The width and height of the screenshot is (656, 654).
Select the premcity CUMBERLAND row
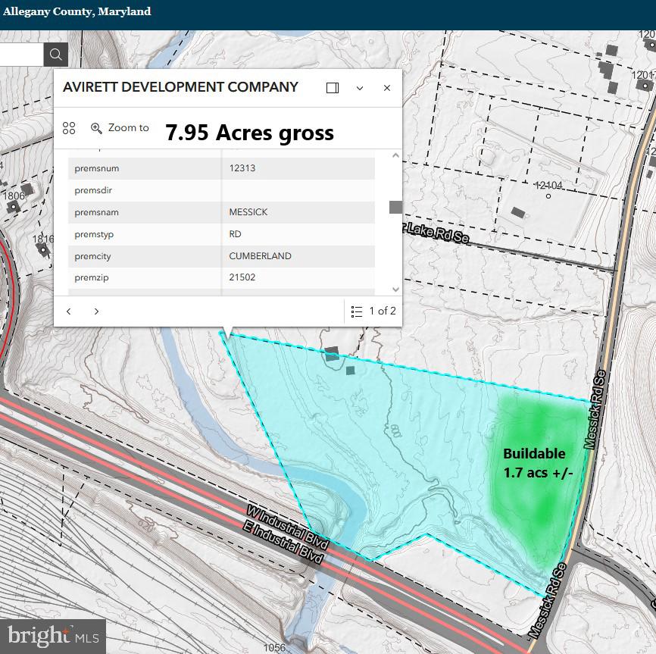click(221, 256)
